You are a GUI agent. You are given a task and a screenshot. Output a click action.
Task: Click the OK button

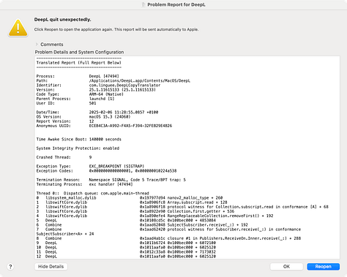point(286,267)
